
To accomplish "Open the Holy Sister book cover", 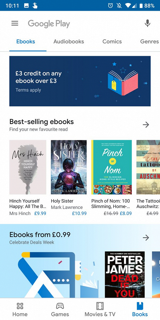I will tap(69, 167).
